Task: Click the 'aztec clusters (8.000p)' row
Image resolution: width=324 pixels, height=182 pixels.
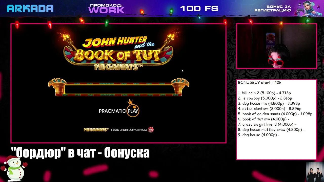Action: click(x=270, y=109)
